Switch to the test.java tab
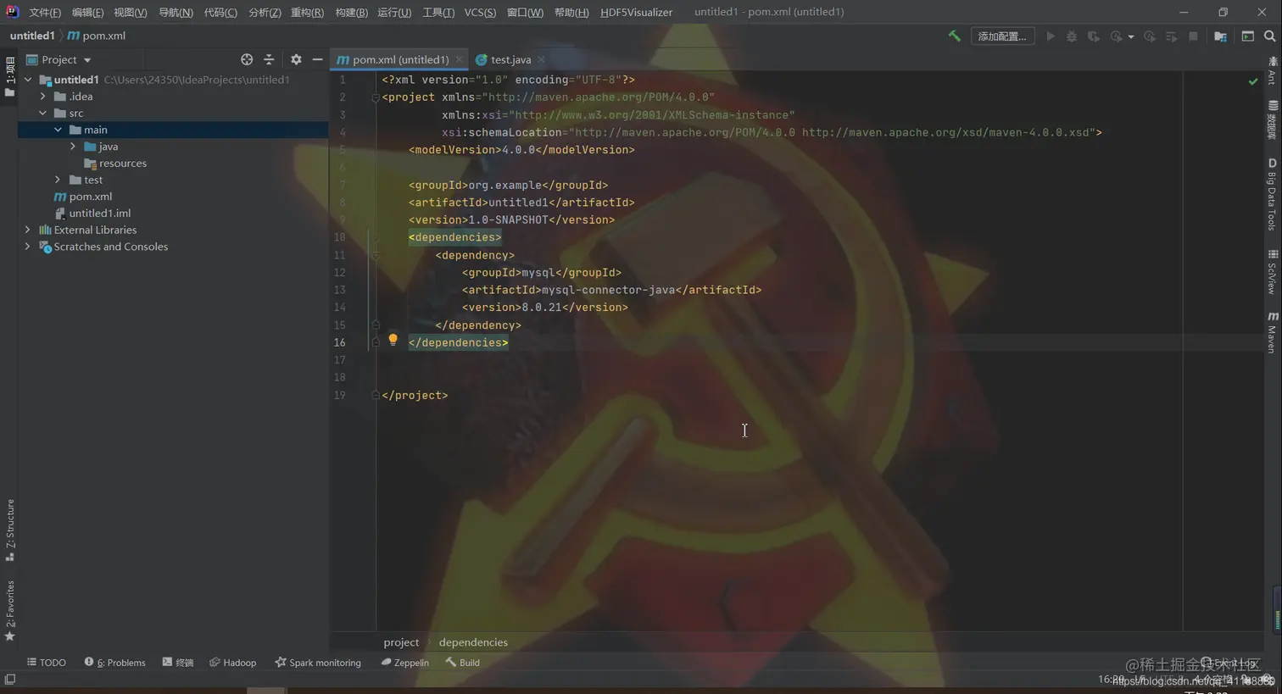 pyautogui.click(x=510, y=59)
